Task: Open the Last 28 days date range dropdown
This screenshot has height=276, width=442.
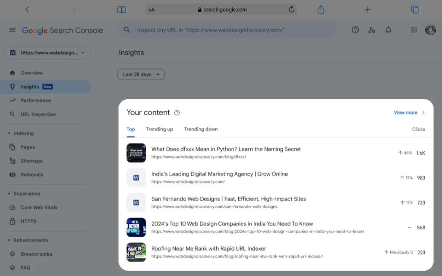Action: (x=141, y=74)
